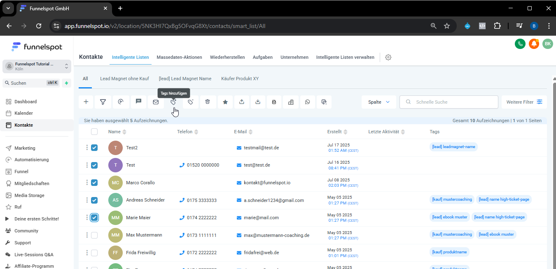Open the Unternehmen tab
Viewport: 556px width, 269px height.
[294, 57]
